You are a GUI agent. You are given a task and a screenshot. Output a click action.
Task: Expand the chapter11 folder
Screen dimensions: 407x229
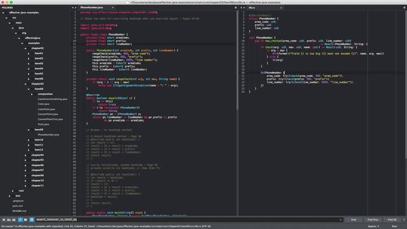pos(25,186)
